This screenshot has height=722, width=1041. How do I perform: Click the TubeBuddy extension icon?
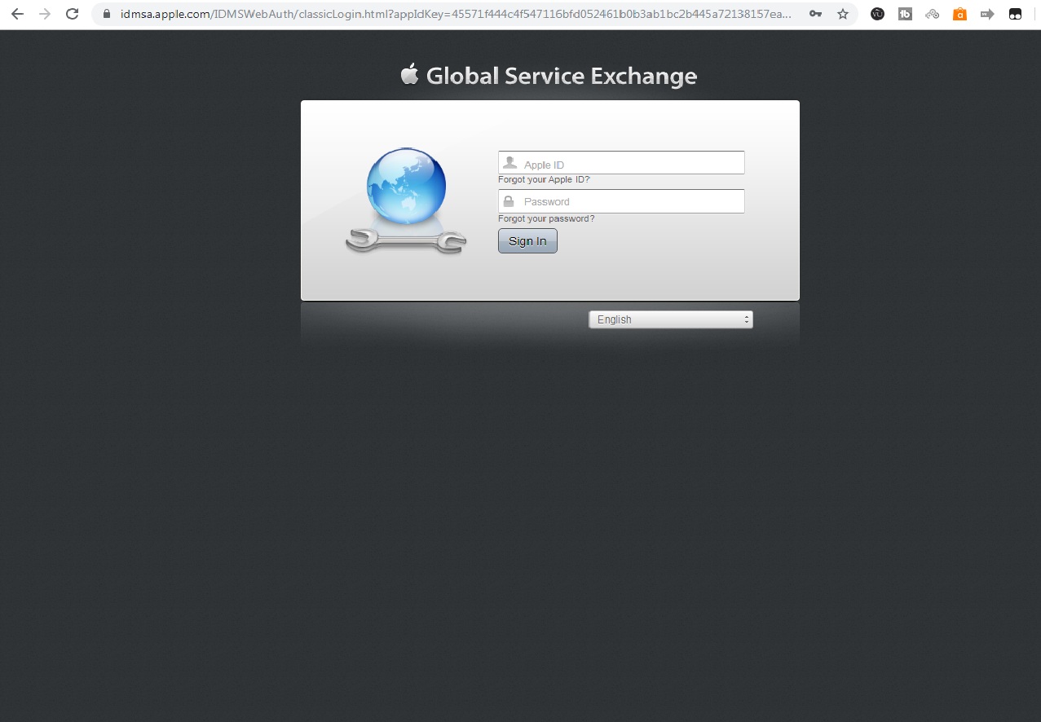click(x=905, y=14)
